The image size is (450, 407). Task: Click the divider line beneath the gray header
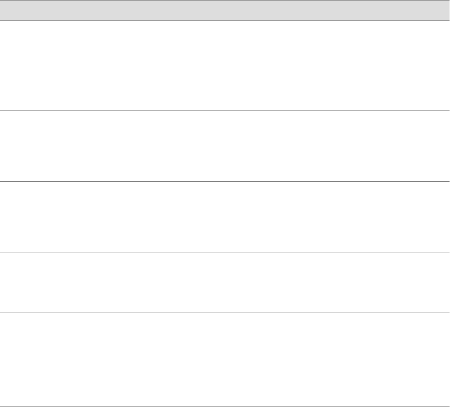coord(225,20)
